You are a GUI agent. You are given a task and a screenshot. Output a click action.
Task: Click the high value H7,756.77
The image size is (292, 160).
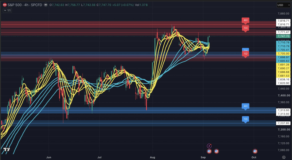click(x=73, y=5)
